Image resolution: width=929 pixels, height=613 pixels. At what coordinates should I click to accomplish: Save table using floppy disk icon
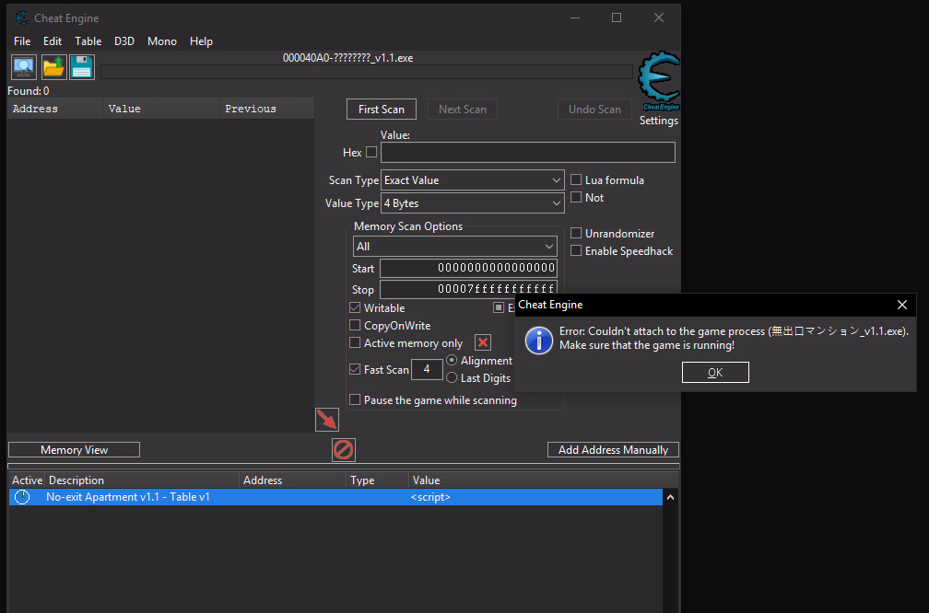82,67
